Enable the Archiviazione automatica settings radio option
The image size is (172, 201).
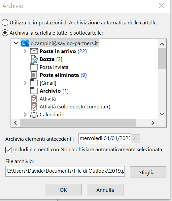click(x=5, y=22)
